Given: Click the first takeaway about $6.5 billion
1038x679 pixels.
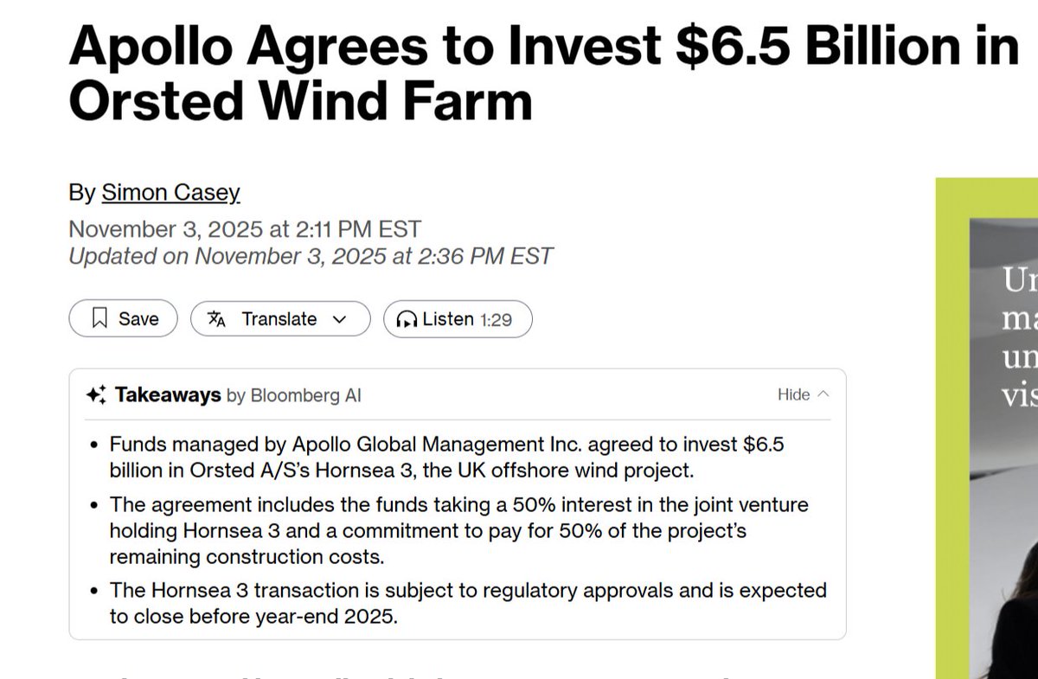Looking at the screenshot, I should click(x=446, y=457).
